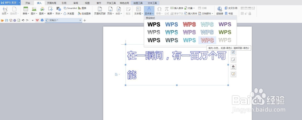Open 在线图表 online charts
The image size is (302, 120).
(84, 14)
